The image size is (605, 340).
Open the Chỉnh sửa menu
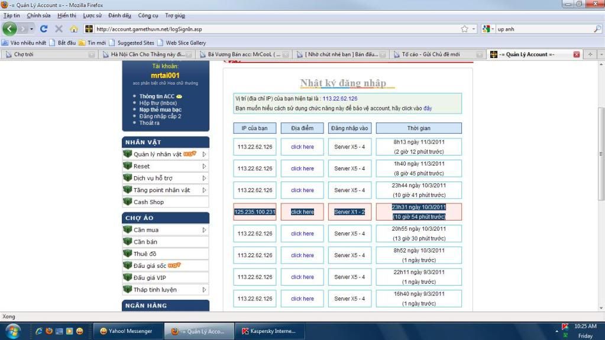point(38,15)
